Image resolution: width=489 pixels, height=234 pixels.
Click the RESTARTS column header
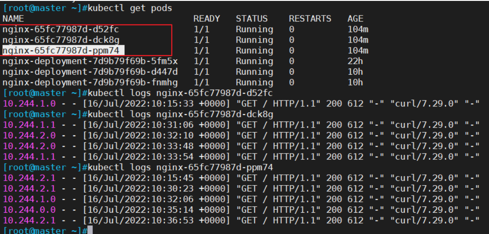coord(310,19)
